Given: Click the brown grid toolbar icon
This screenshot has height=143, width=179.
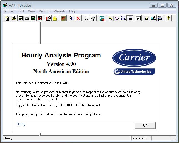Looking at the screenshot, I should [x=63, y=18].
